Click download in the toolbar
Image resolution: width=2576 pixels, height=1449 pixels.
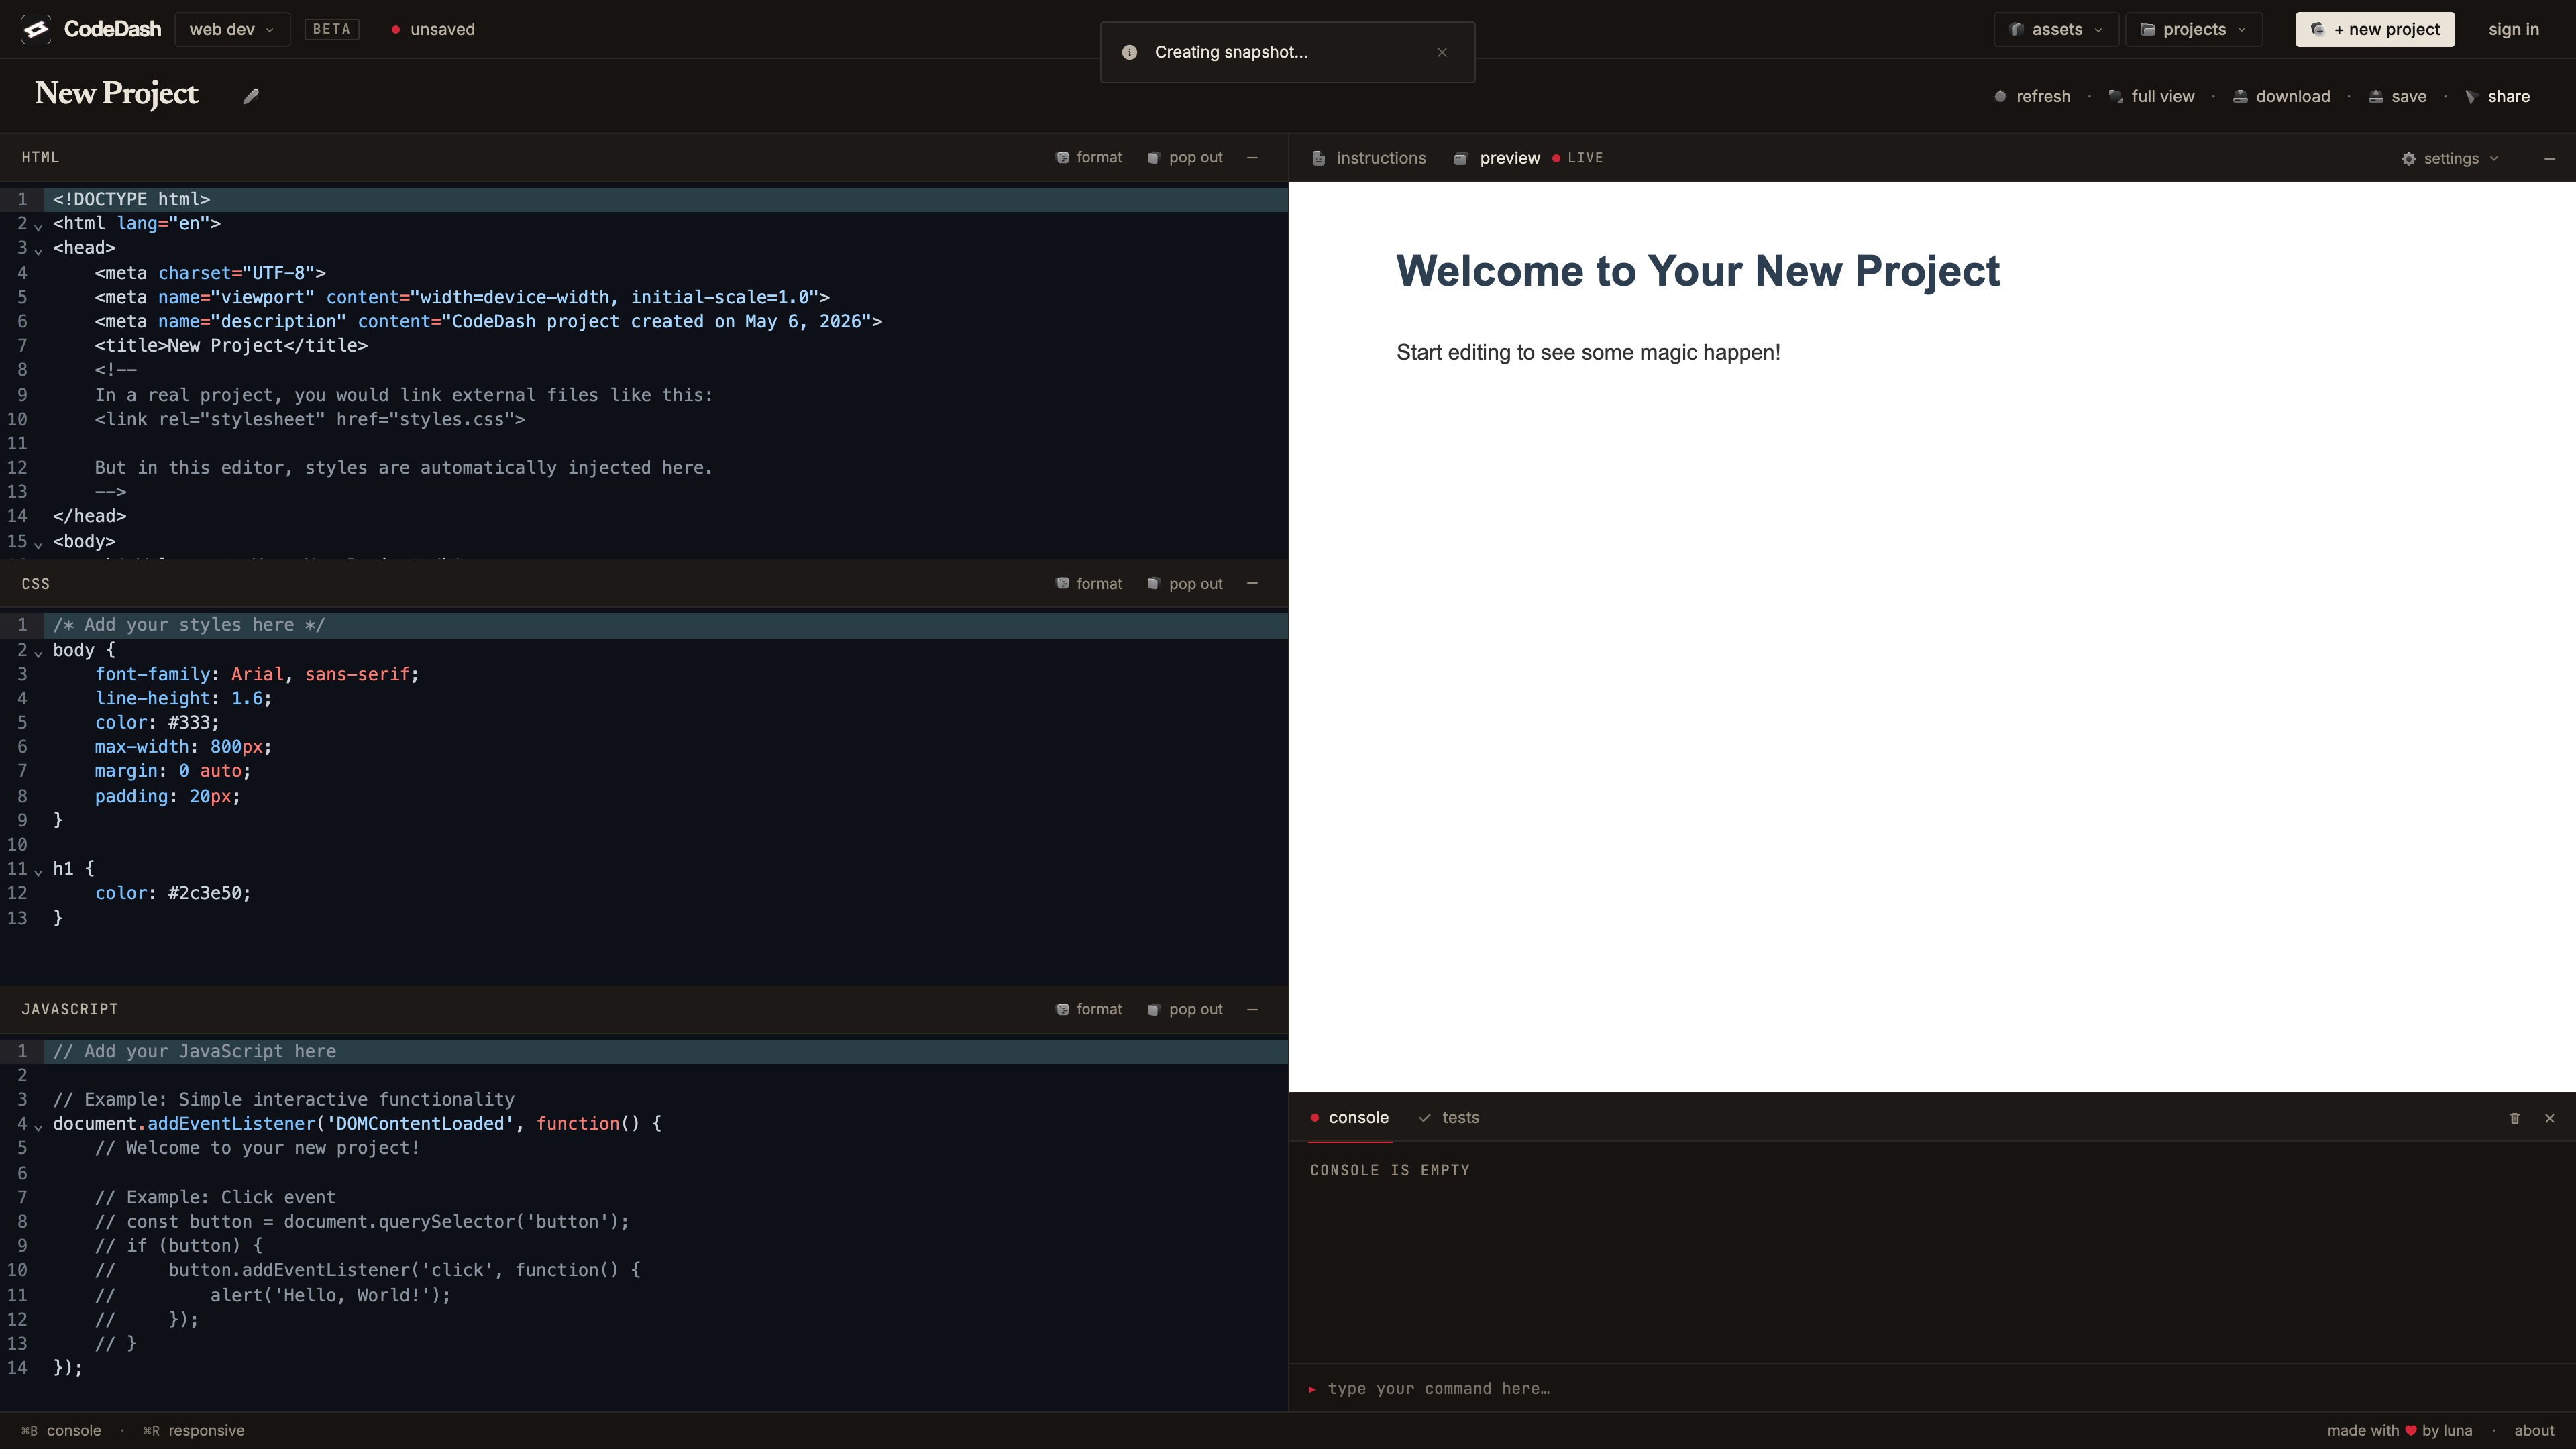[2281, 96]
